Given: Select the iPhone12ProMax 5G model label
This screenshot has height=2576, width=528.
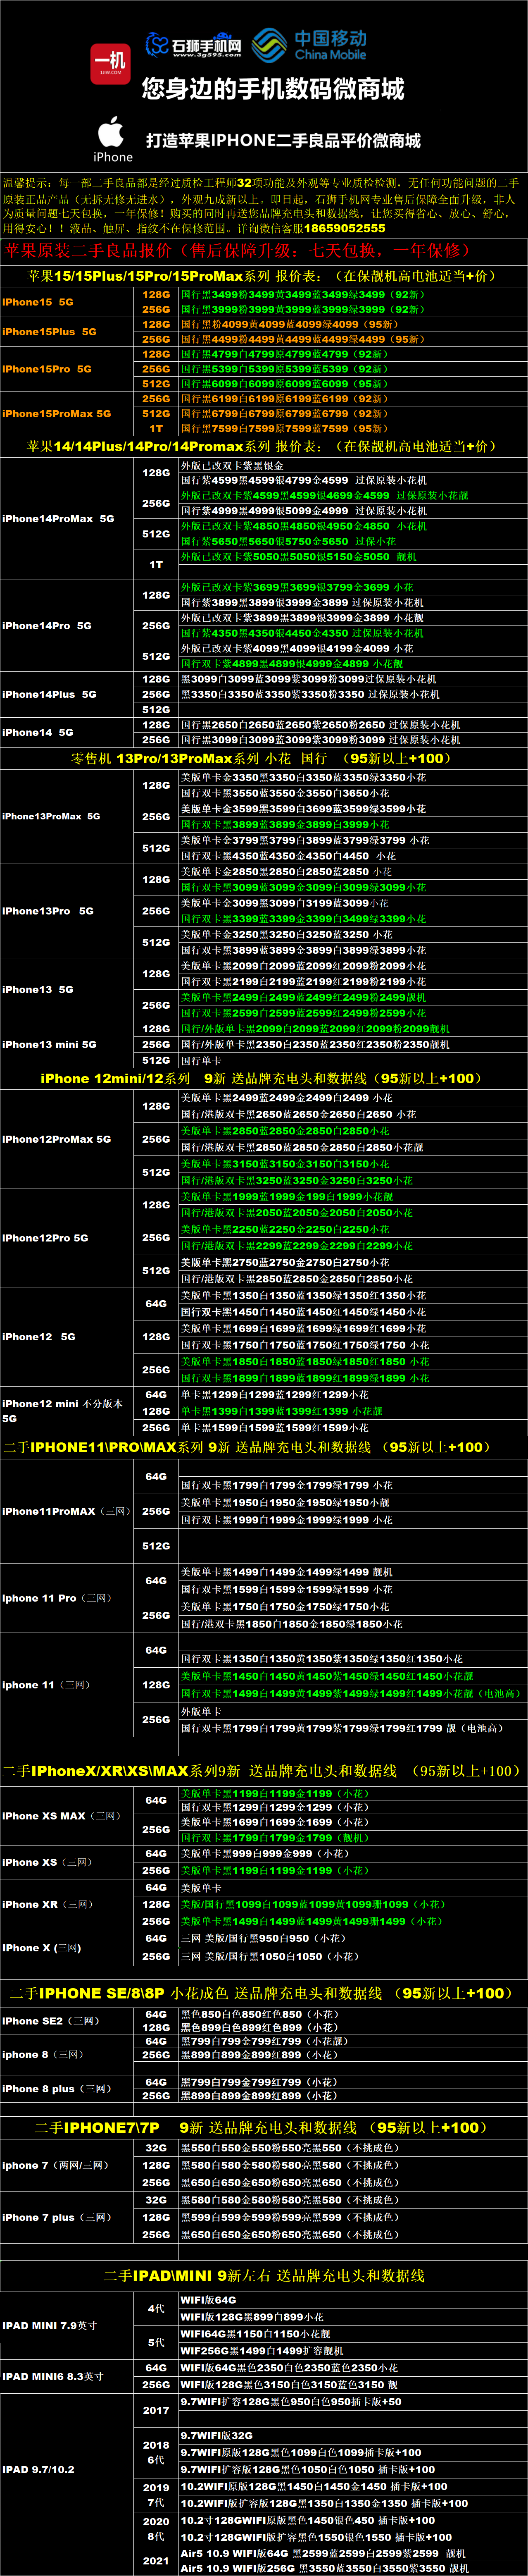Looking at the screenshot, I should [57, 1139].
